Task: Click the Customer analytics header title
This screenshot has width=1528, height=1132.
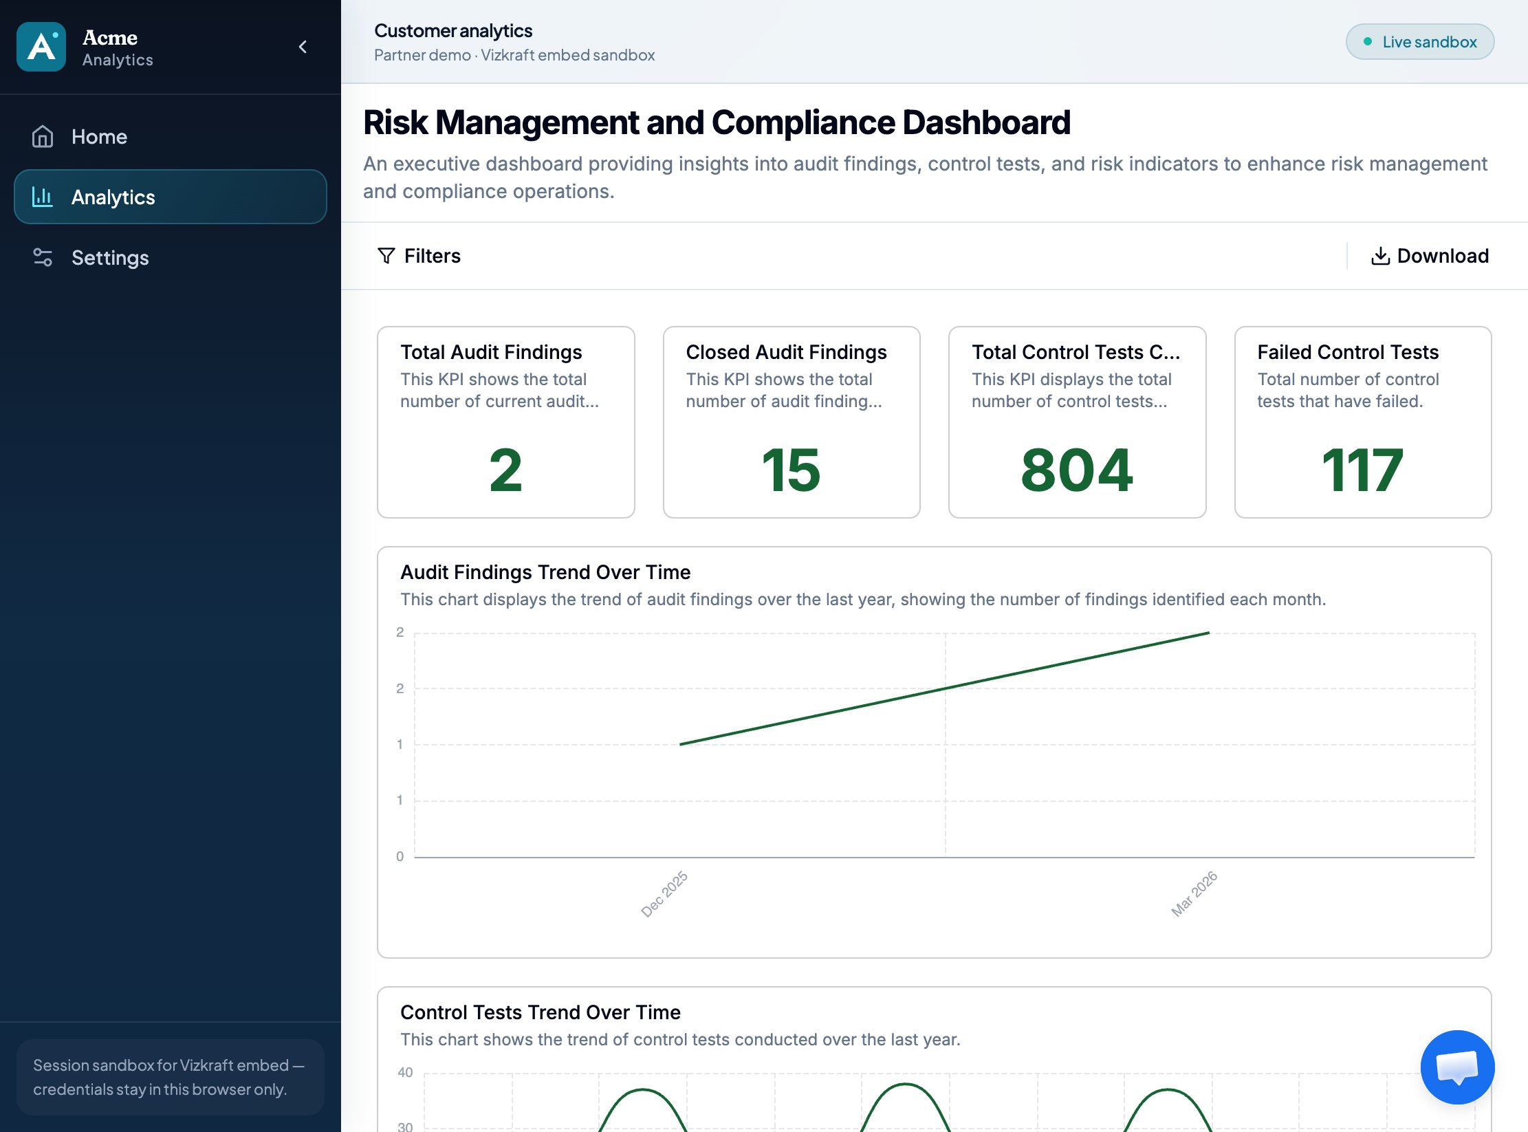Action: coord(453,31)
